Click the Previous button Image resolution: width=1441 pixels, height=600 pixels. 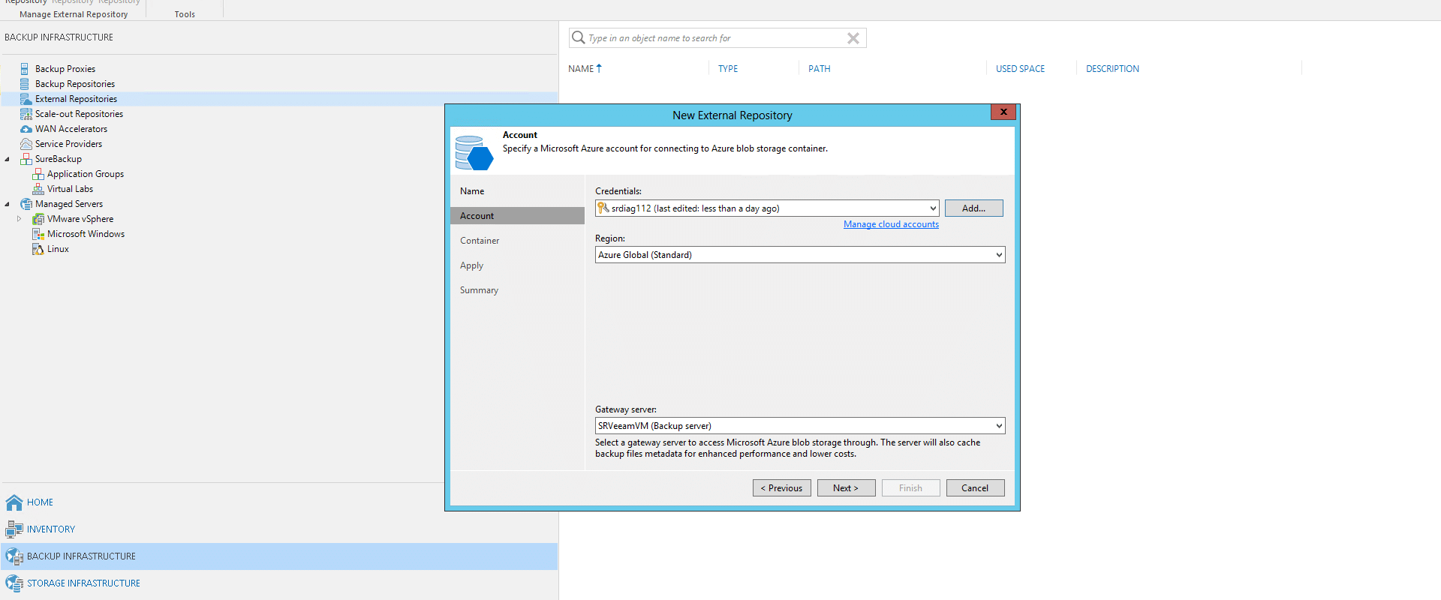tap(781, 488)
